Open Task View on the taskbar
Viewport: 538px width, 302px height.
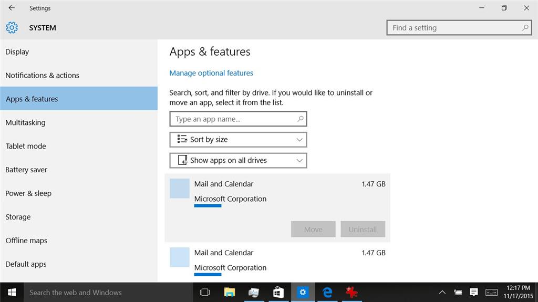coord(205,293)
